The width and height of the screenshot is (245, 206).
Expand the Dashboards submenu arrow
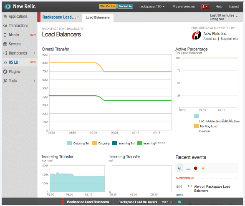click(35, 53)
